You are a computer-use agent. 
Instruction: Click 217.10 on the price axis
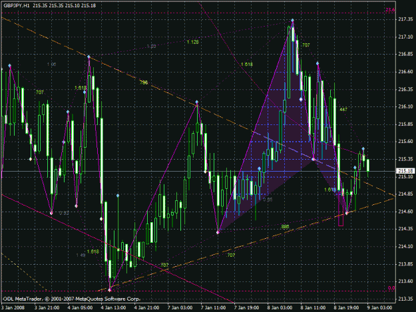coord(405,37)
